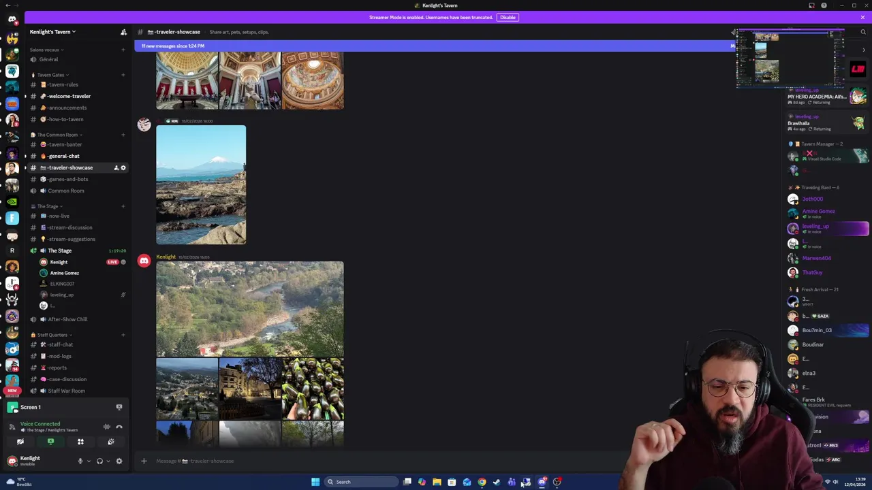Open the server invite people icon
Screen dimensions: 872x490
coord(123,32)
